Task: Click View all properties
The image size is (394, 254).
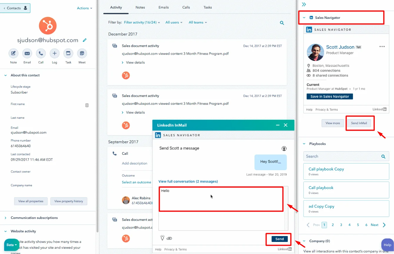Action: [x=31, y=201]
